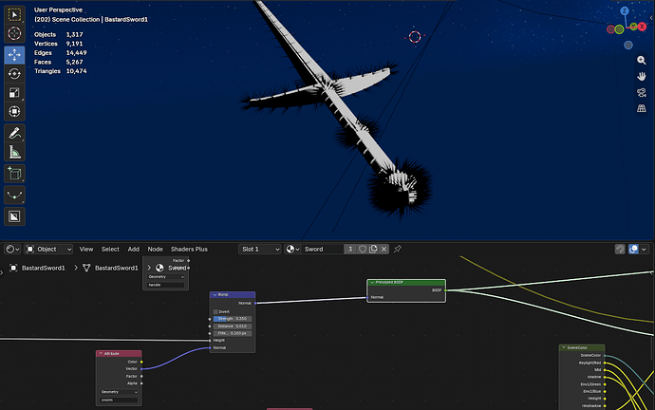Image resolution: width=655 pixels, height=410 pixels.
Task: Open the View menu in node editor
Action: [86, 250]
